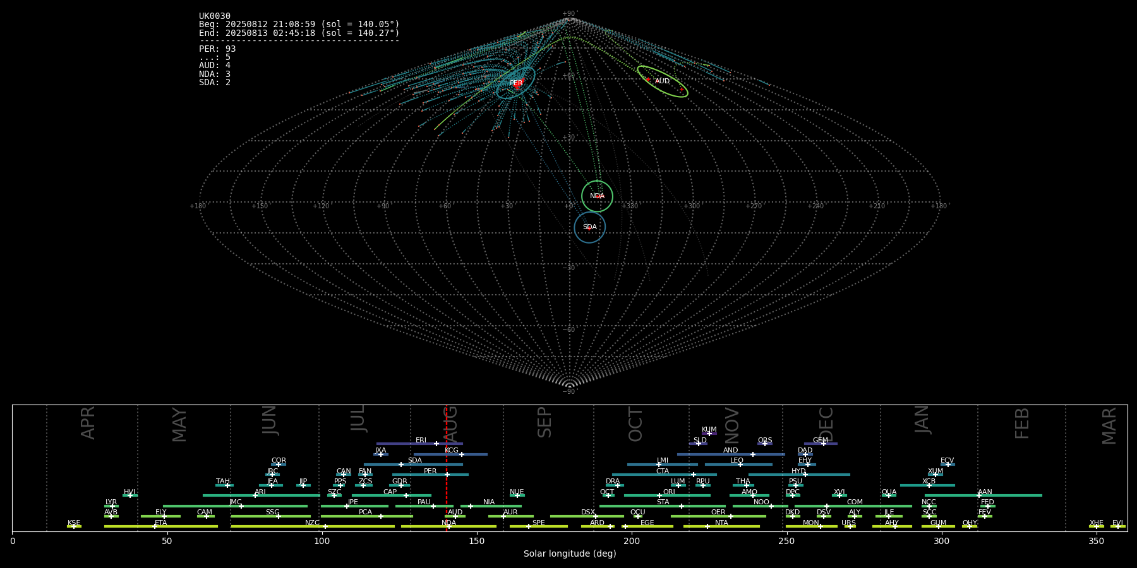The width and height of the screenshot is (1137, 568).
Task: Click the 'AUD: 4' count in header
Action: [215, 66]
